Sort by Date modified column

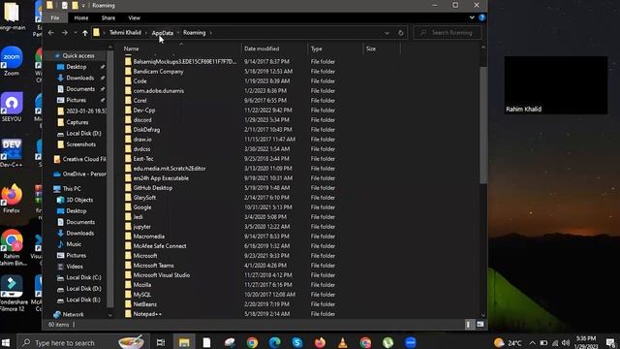262,48
